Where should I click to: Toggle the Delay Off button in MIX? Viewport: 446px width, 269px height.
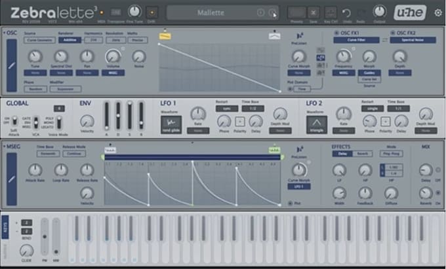pos(438,170)
